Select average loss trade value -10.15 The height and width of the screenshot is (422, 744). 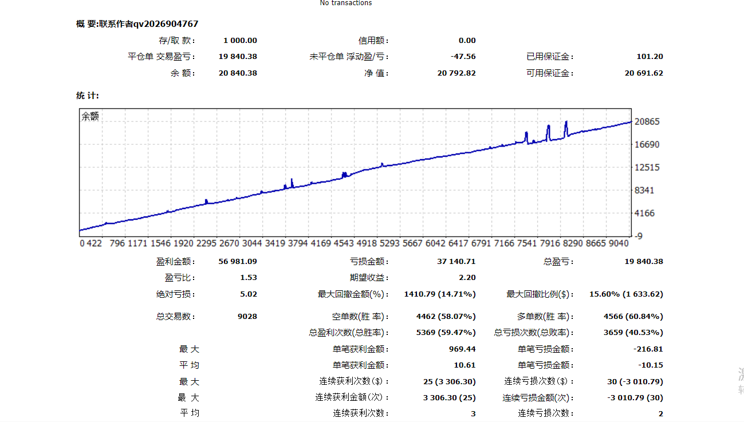(651, 365)
